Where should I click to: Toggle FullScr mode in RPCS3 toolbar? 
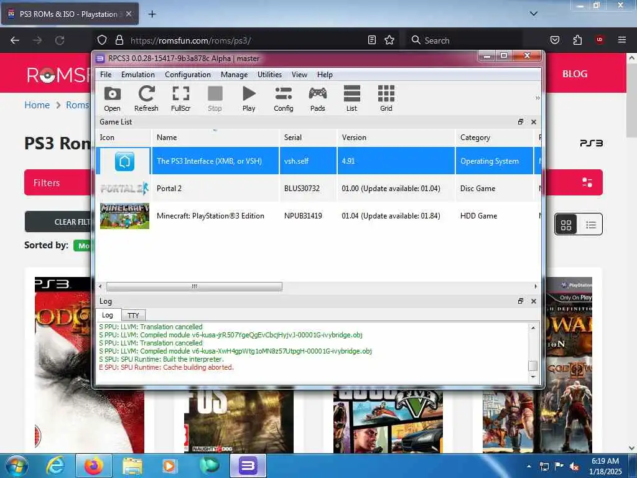pos(181,98)
